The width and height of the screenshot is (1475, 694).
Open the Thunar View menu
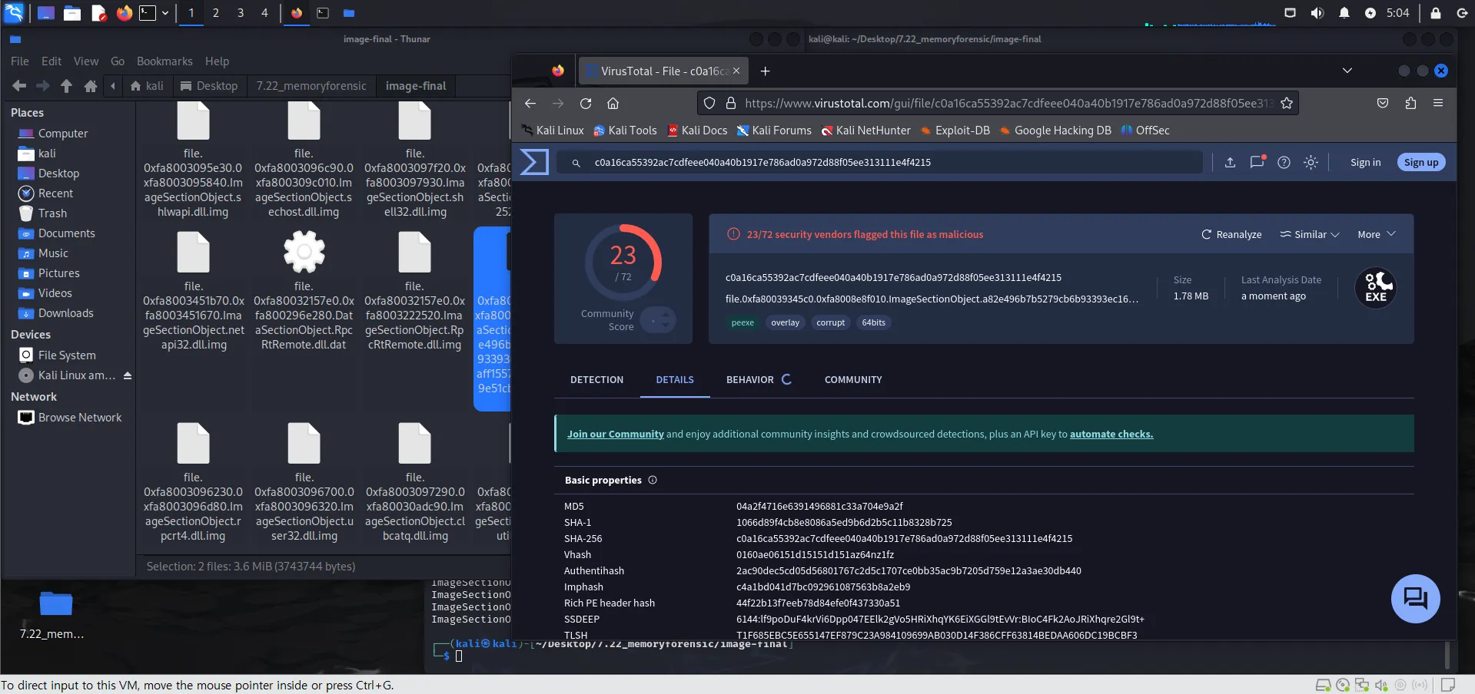(86, 61)
